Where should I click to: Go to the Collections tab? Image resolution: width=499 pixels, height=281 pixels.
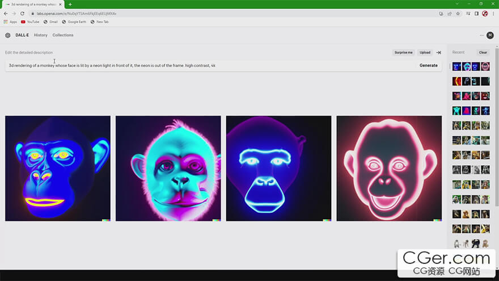(63, 35)
